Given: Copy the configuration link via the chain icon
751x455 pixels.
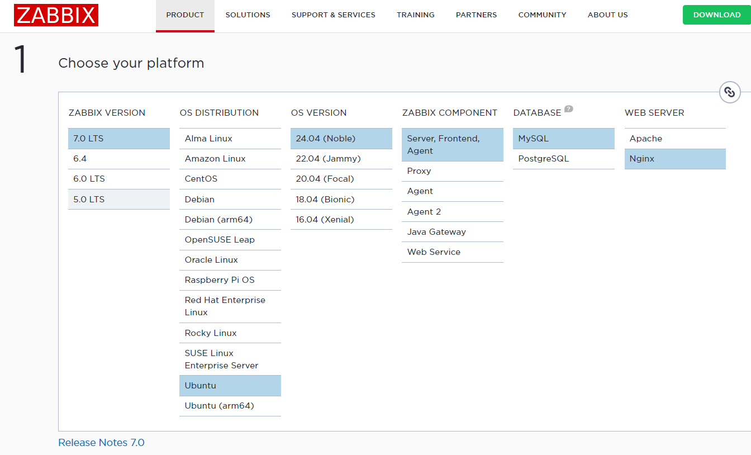Looking at the screenshot, I should (x=730, y=92).
